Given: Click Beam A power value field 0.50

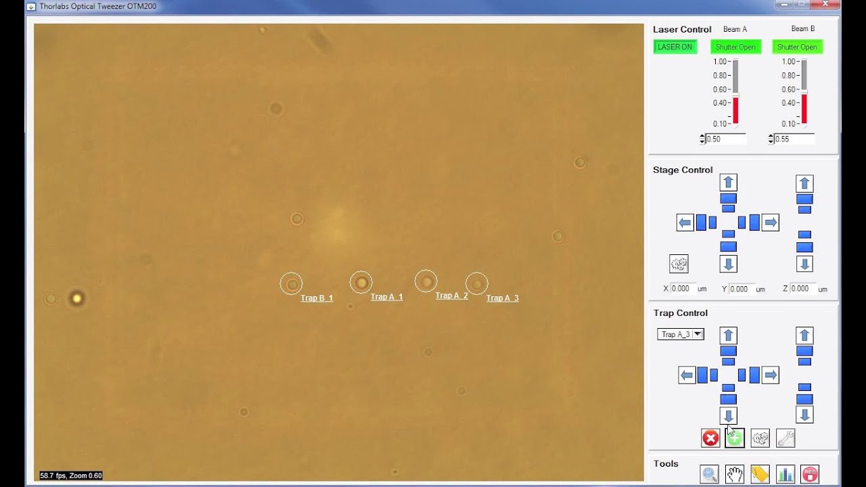Looking at the screenshot, I should click(x=725, y=139).
